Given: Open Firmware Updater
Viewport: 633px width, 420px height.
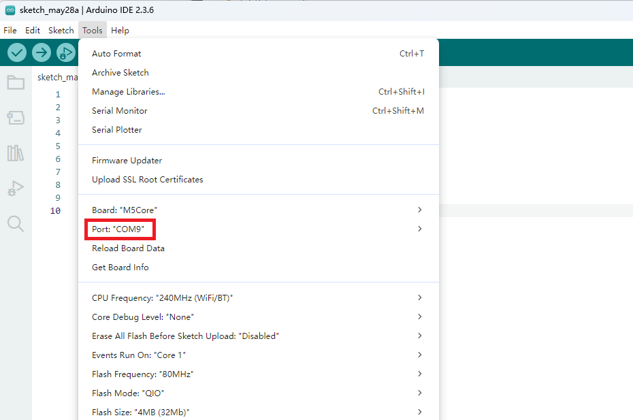Looking at the screenshot, I should coord(259,161).
